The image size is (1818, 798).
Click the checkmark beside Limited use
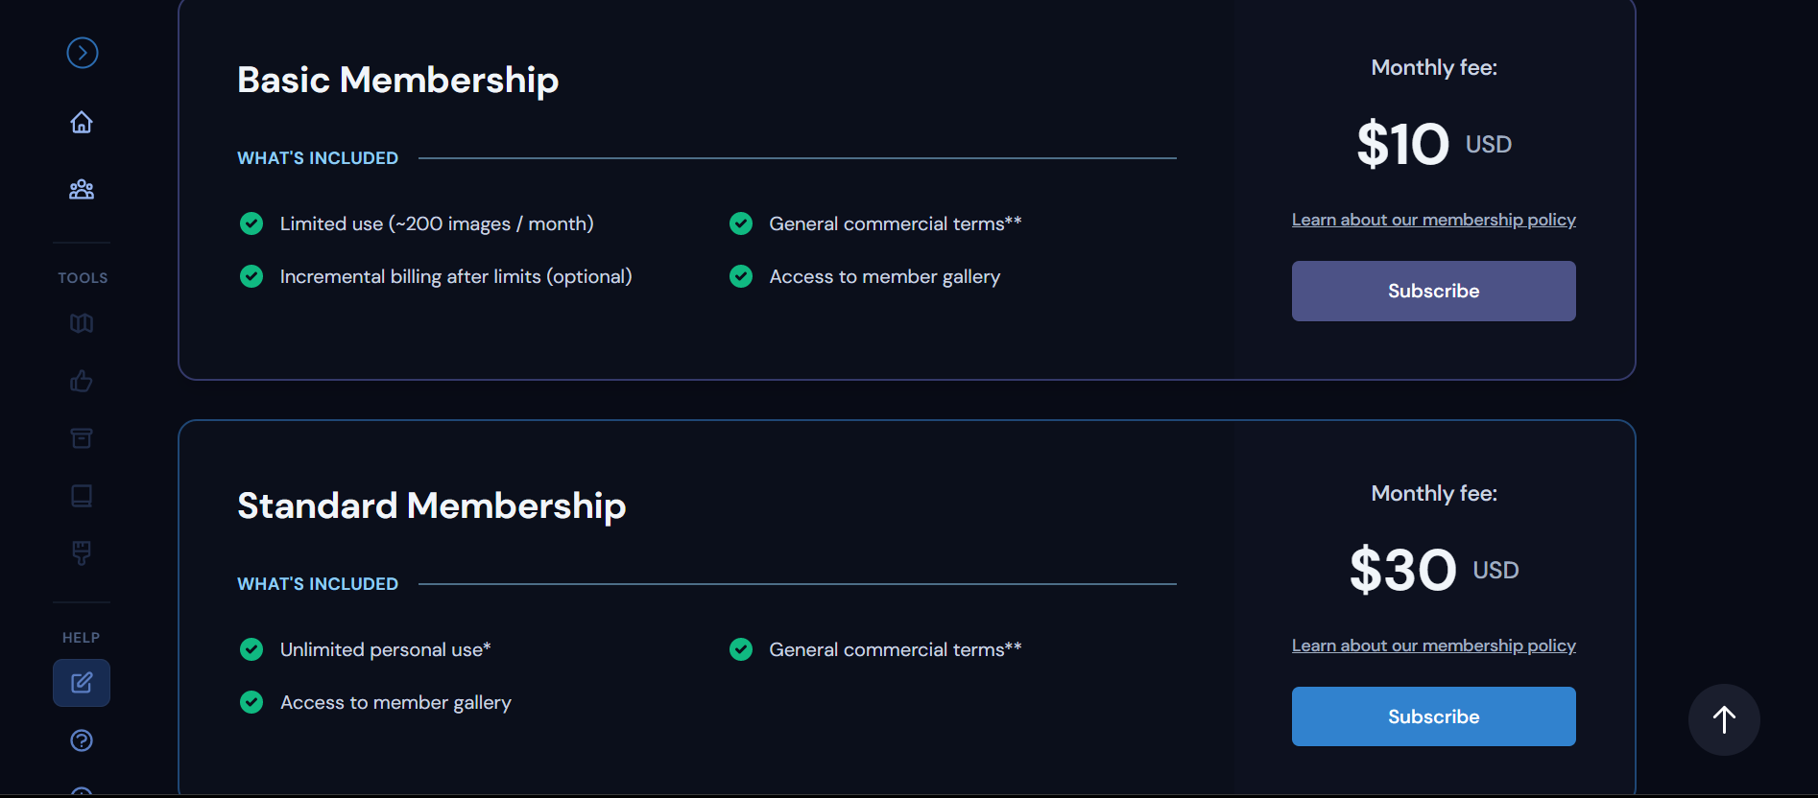tap(251, 223)
